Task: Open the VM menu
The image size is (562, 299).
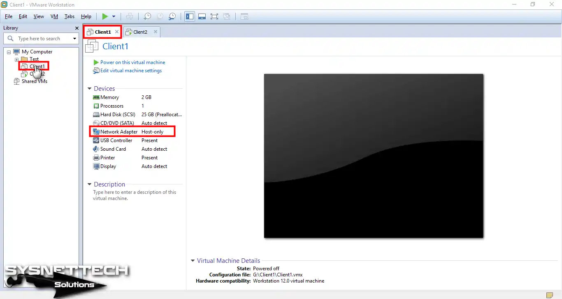Action: click(x=54, y=16)
